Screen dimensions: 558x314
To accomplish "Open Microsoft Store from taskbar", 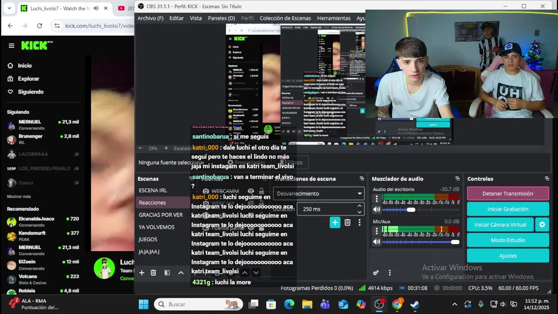I will [x=271, y=304].
